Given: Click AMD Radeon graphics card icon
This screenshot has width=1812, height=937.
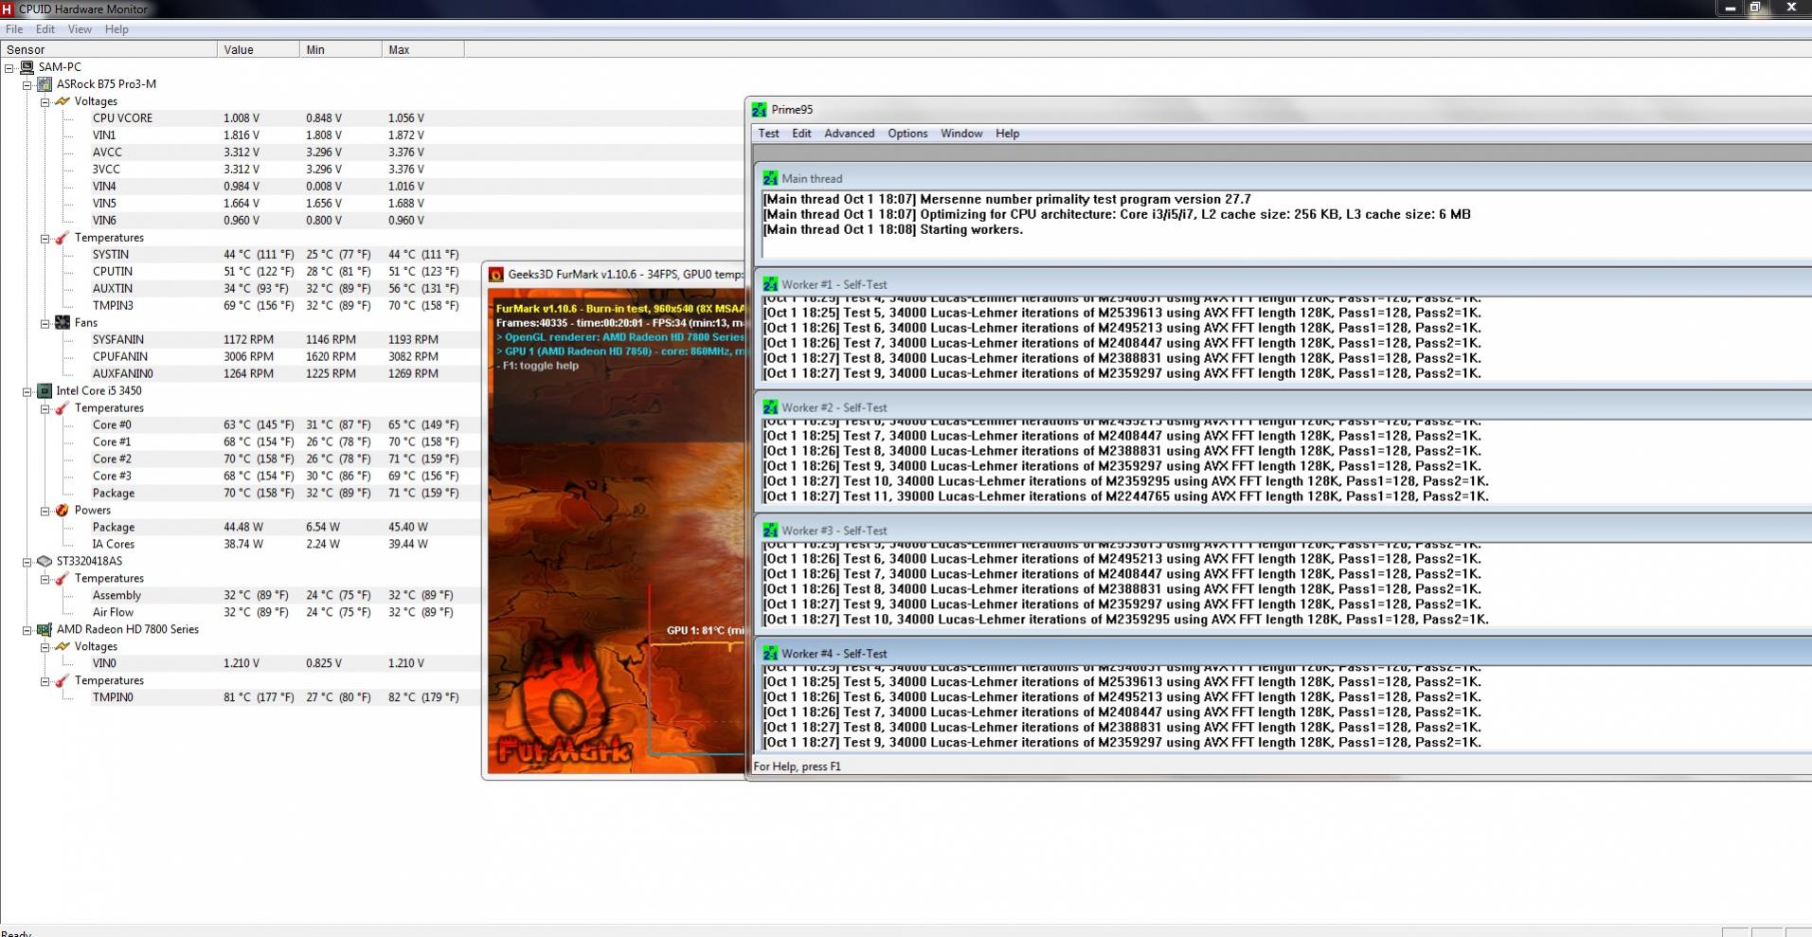Looking at the screenshot, I should tap(45, 630).
